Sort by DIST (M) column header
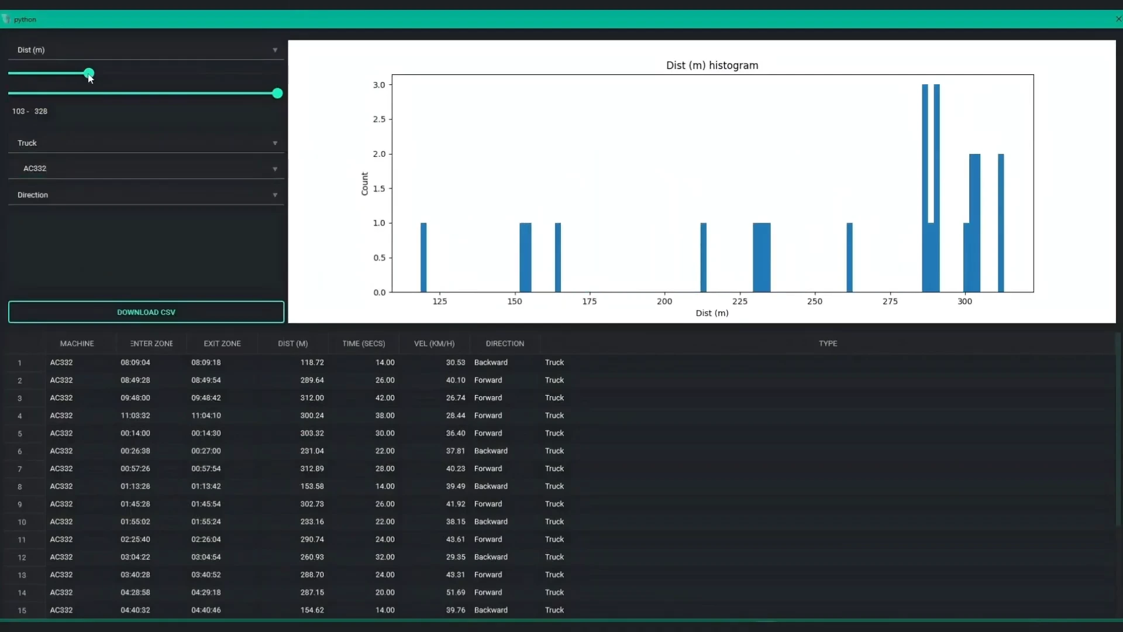The height and width of the screenshot is (632, 1123). pos(292,344)
